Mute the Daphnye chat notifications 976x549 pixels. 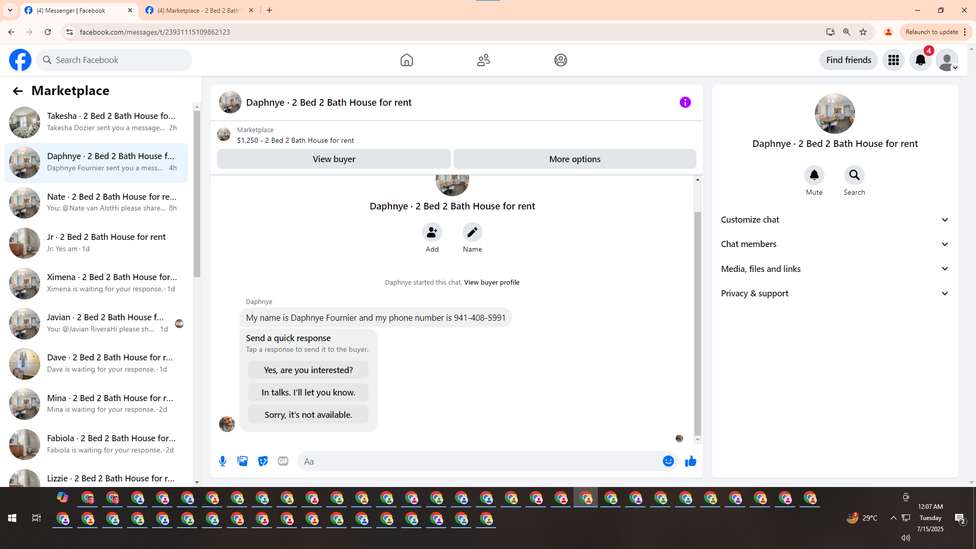click(x=814, y=175)
